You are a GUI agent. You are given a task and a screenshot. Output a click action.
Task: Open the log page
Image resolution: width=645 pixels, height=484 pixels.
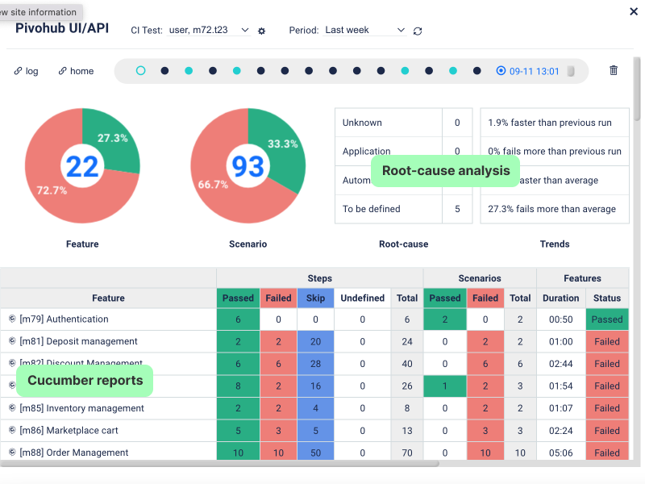click(31, 71)
